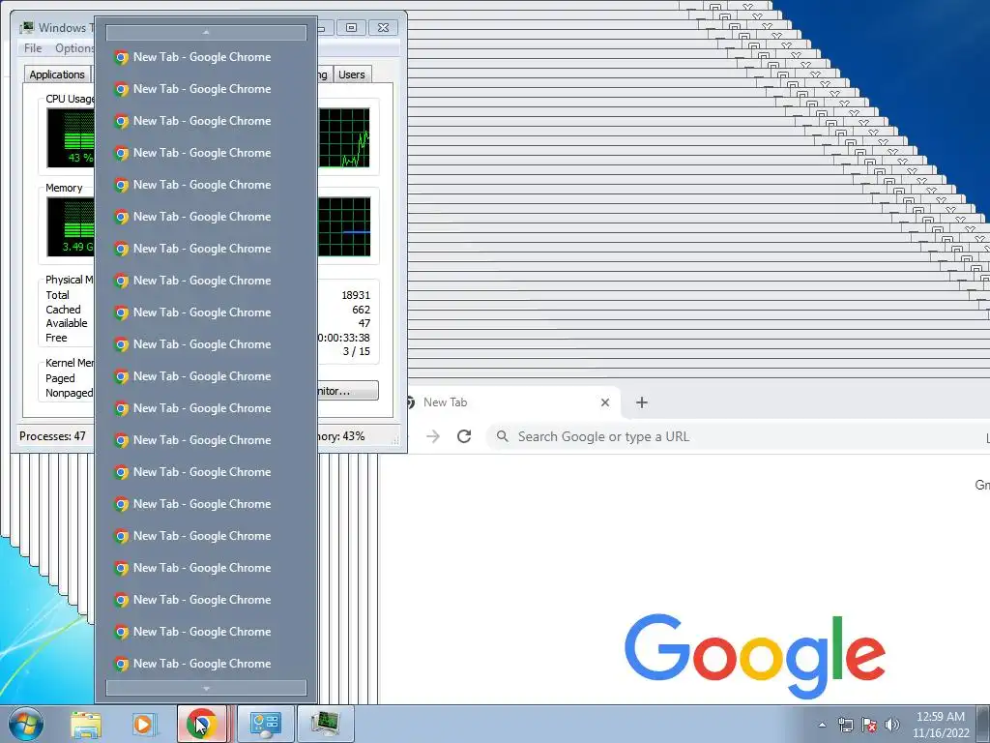The image size is (990, 743).
Task: Open Windows Explorer from the taskbar
Action: coord(86,725)
